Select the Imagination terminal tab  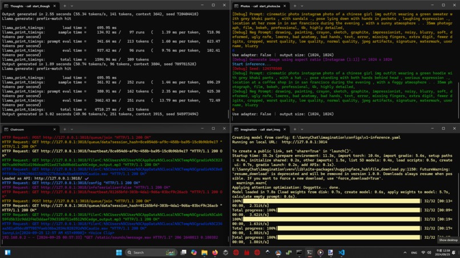(260, 129)
